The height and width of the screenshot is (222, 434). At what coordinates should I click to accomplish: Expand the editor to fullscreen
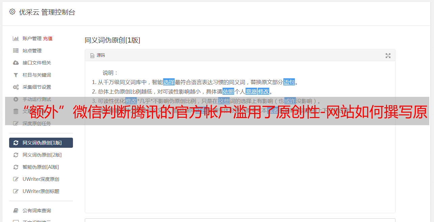(388, 56)
